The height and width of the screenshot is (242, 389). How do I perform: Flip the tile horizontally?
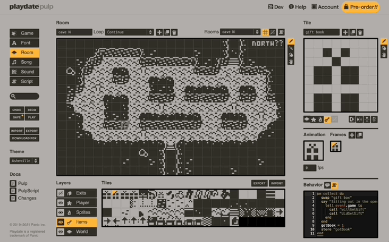pyautogui.click(x=359, y=119)
